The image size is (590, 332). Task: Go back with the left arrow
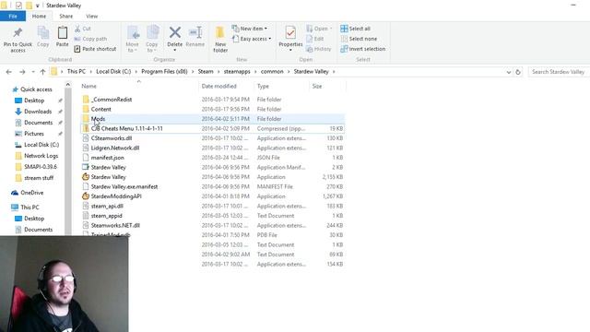coord(9,72)
